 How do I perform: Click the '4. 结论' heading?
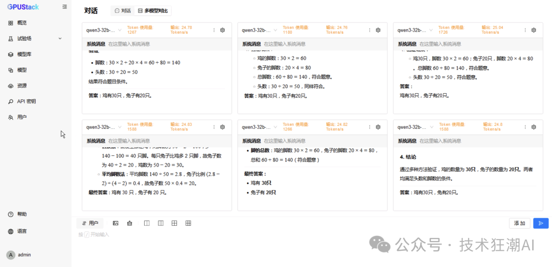pos(408,157)
